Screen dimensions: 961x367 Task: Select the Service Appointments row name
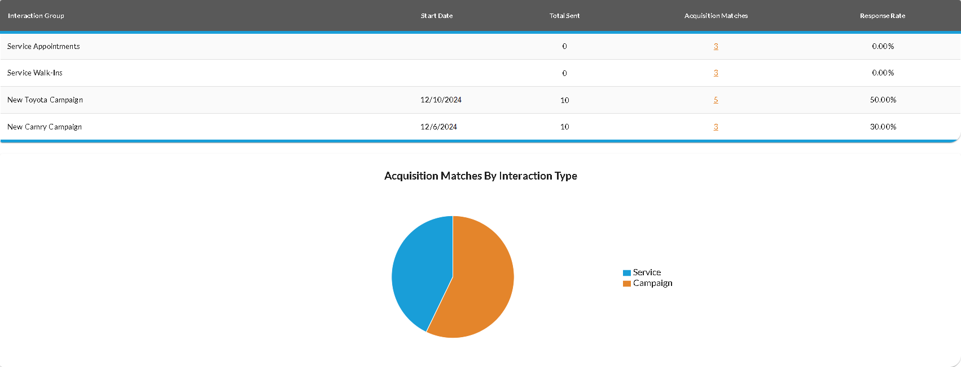43,46
